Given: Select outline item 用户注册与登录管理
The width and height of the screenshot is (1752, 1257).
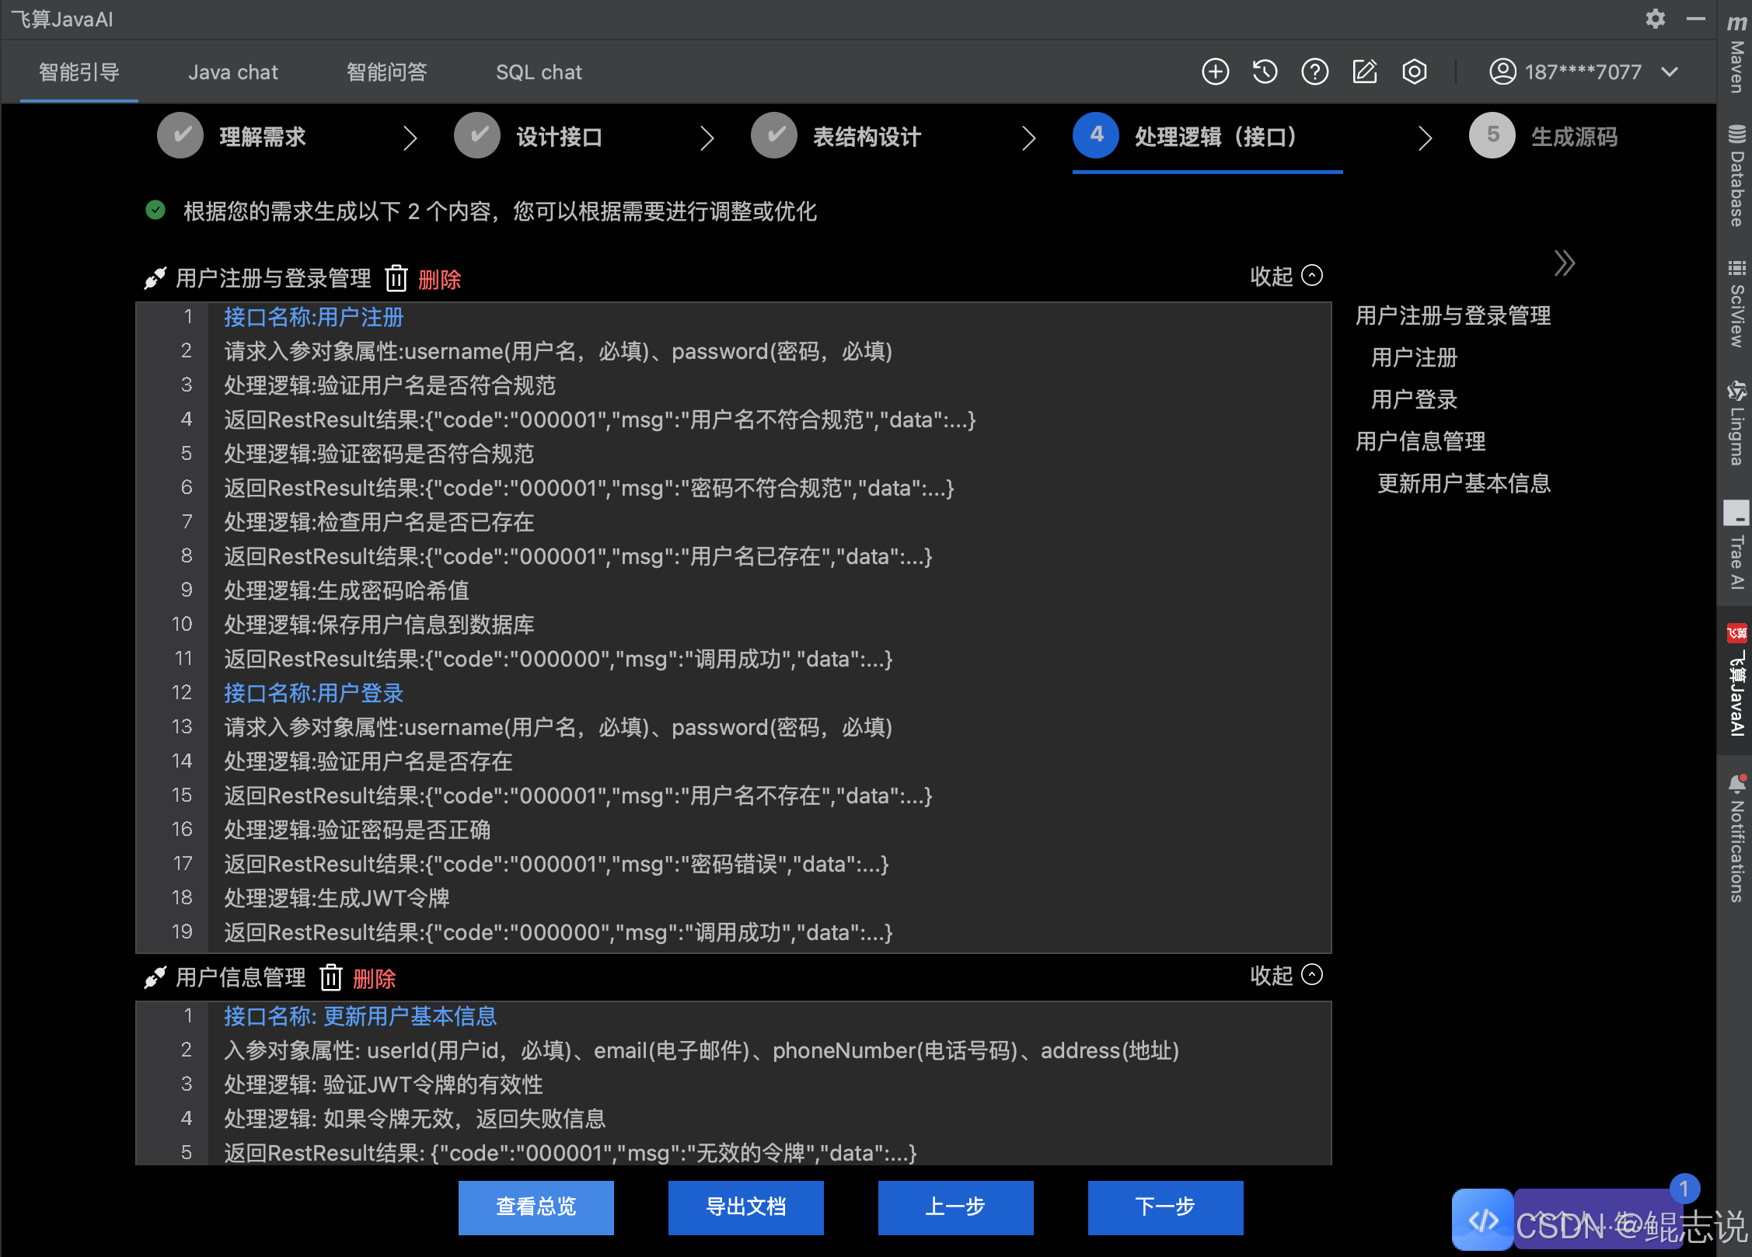Looking at the screenshot, I should point(1453,315).
